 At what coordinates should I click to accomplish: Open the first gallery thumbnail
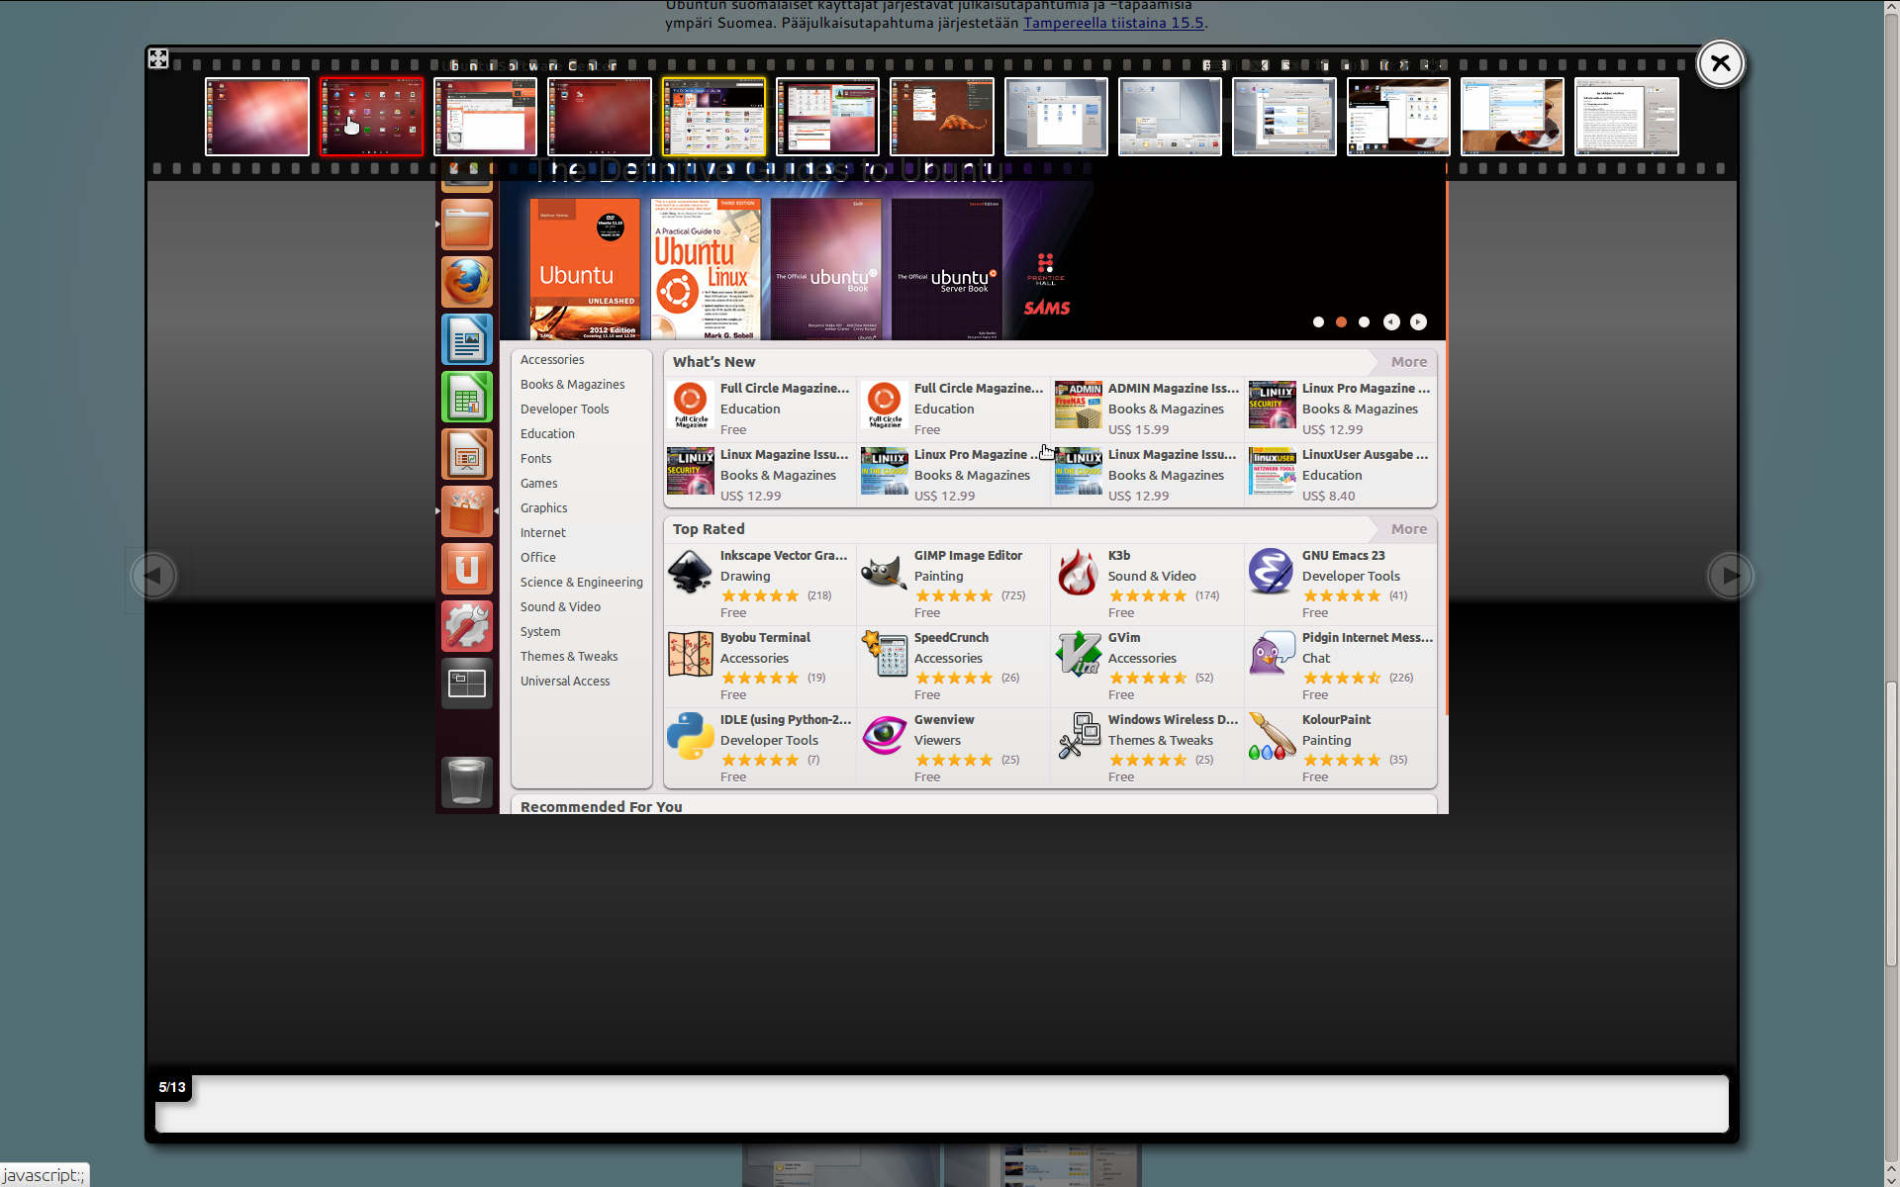(257, 117)
